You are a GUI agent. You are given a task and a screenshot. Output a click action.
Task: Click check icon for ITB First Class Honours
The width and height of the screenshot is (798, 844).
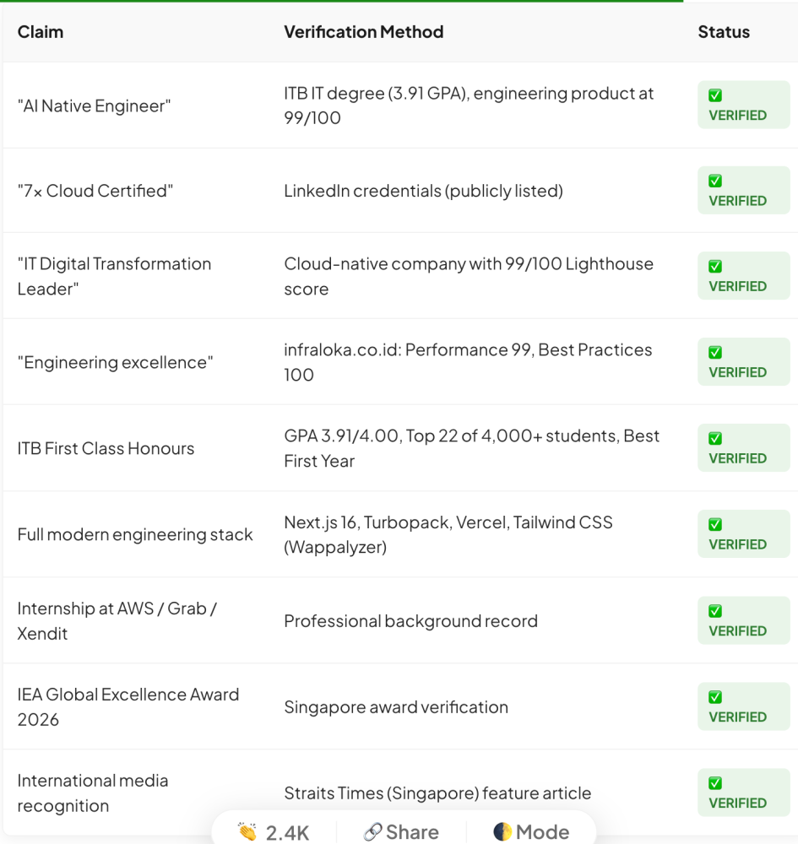pos(715,439)
